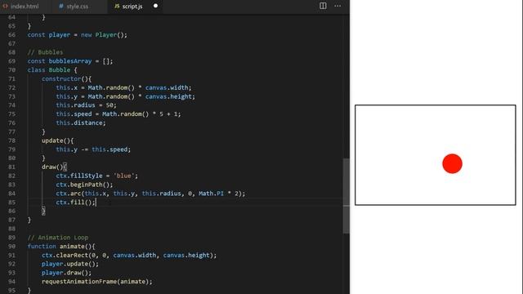Screen dimensions: 523x294
Task: Click the red circle player on canvas
Action: tap(452, 163)
